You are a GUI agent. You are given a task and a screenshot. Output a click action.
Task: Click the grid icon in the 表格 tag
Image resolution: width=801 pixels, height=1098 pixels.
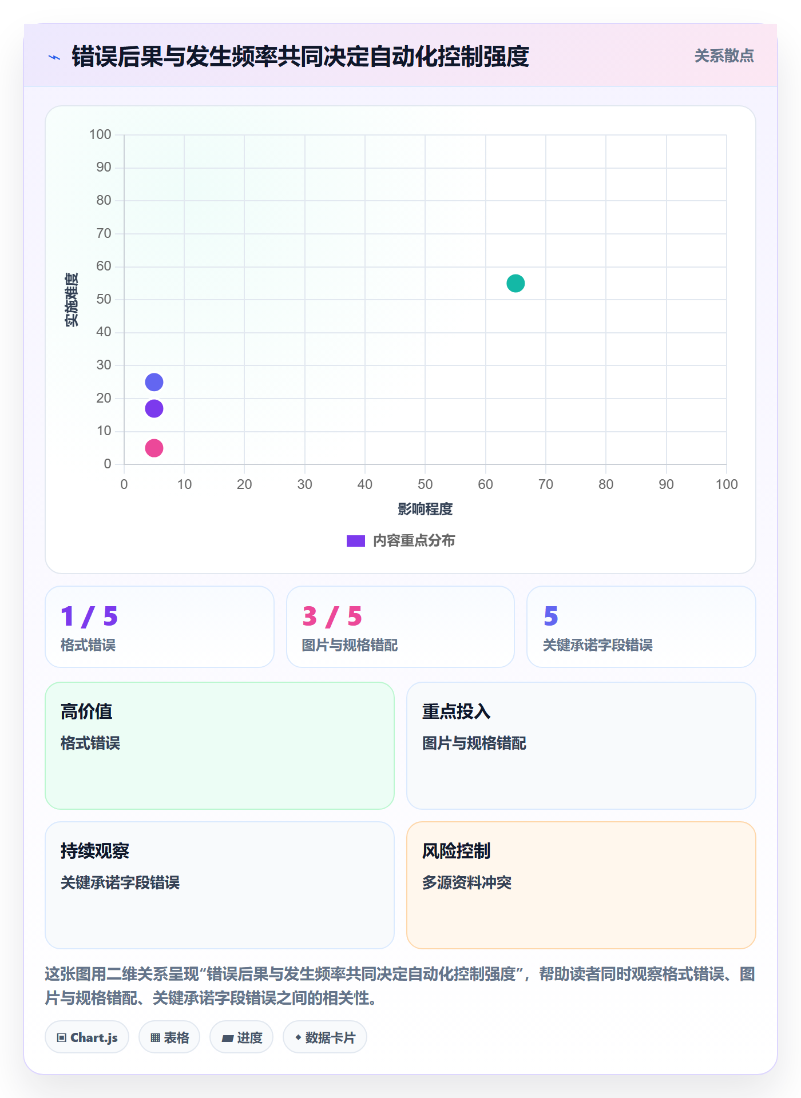coord(155,1037)
